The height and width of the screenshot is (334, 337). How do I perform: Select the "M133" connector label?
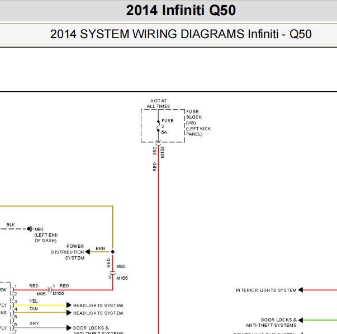point(162,152)
